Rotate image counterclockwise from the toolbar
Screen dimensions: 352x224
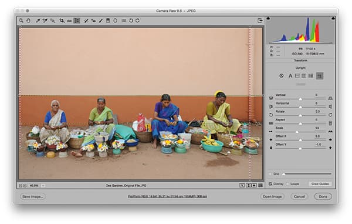[131, 21]
